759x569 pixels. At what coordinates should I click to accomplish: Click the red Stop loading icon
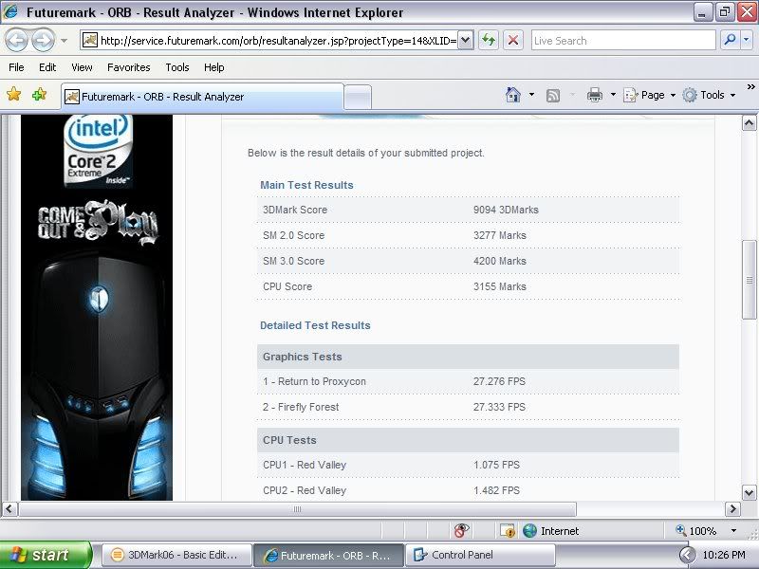tap(513, 40)
